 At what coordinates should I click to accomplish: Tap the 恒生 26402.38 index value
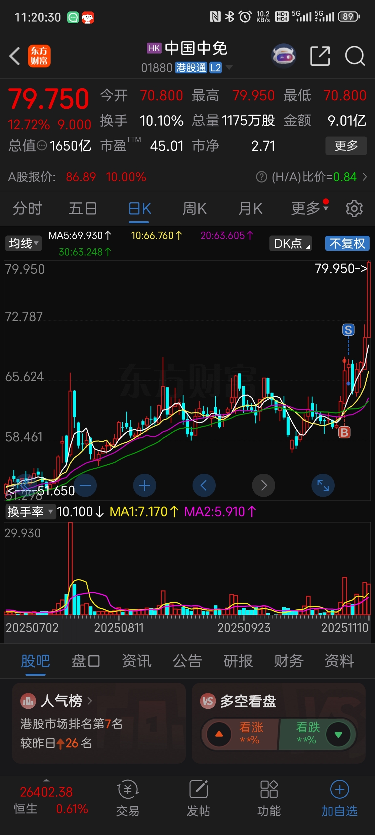coord(46,792)
